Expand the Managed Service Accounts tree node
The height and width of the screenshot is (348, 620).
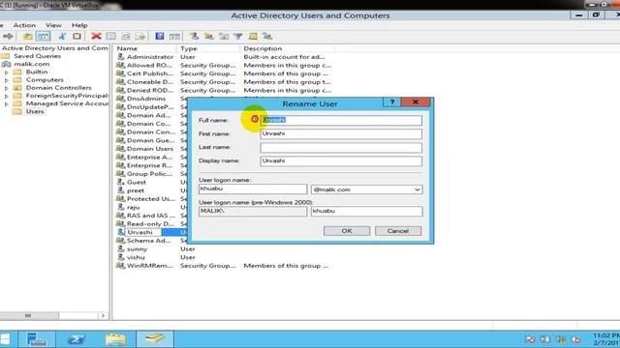pyautogui.click(x=7, y=103)
